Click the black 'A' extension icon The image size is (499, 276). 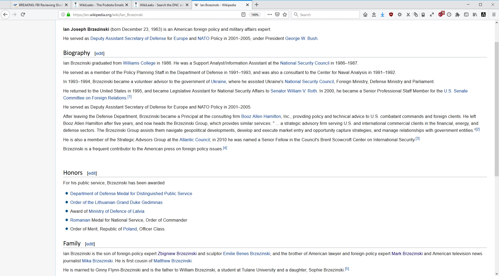(x=483, y=15)
